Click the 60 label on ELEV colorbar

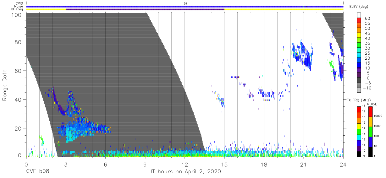367,19
